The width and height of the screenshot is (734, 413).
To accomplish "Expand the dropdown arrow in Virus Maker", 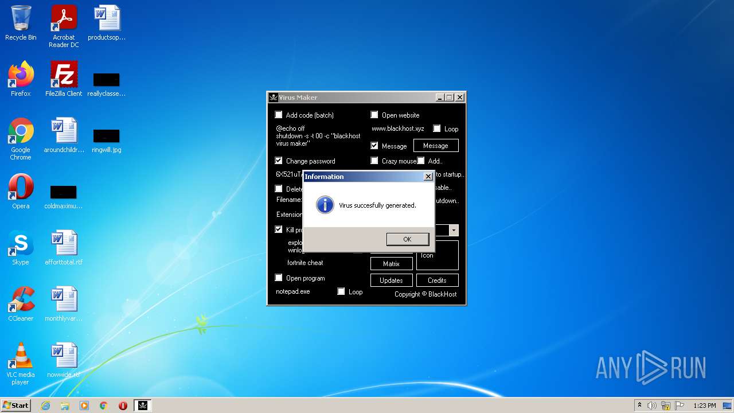I will 454,230.
